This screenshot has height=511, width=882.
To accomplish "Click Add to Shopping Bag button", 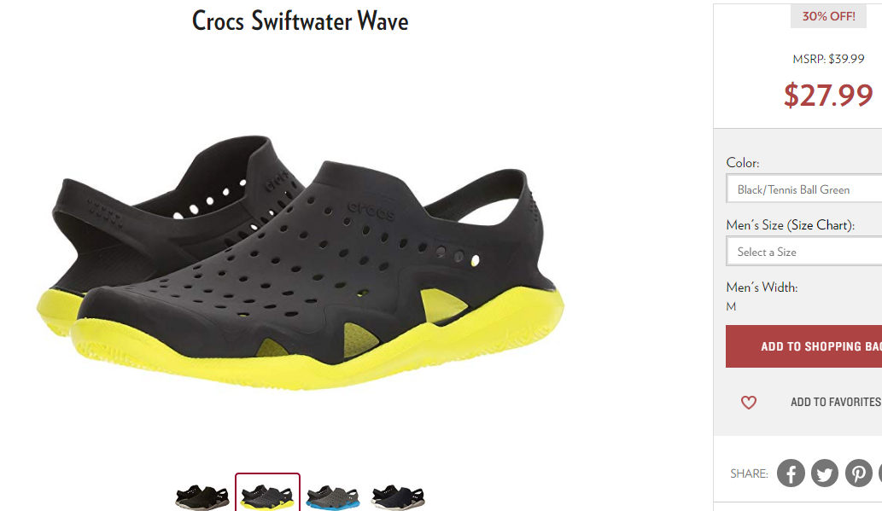I will [803, 346].
